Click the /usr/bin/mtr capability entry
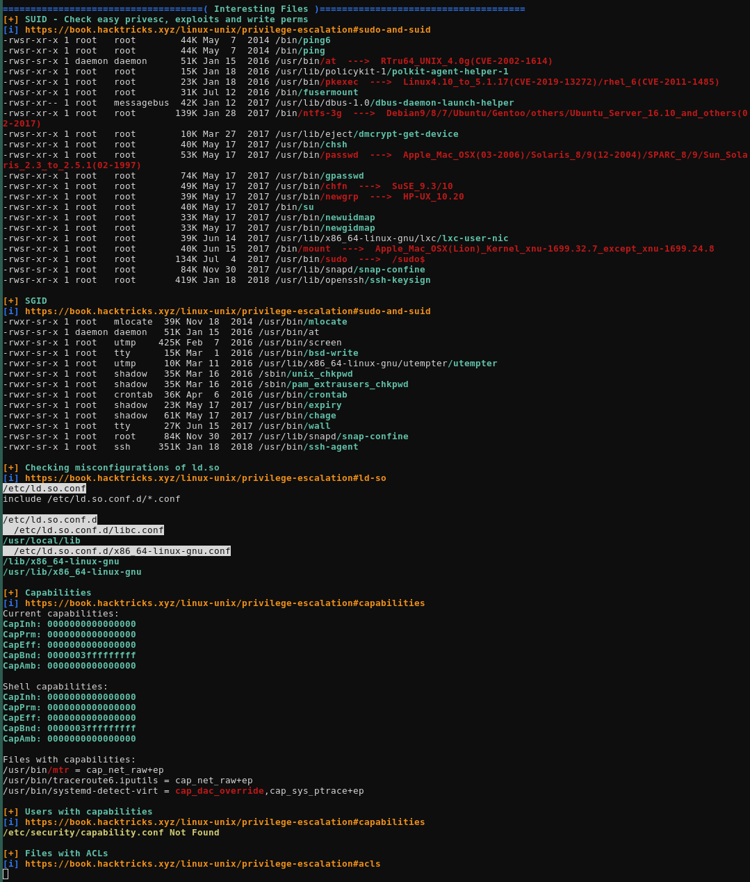Viewport: 750px width, 882px height. pos(33,770)
